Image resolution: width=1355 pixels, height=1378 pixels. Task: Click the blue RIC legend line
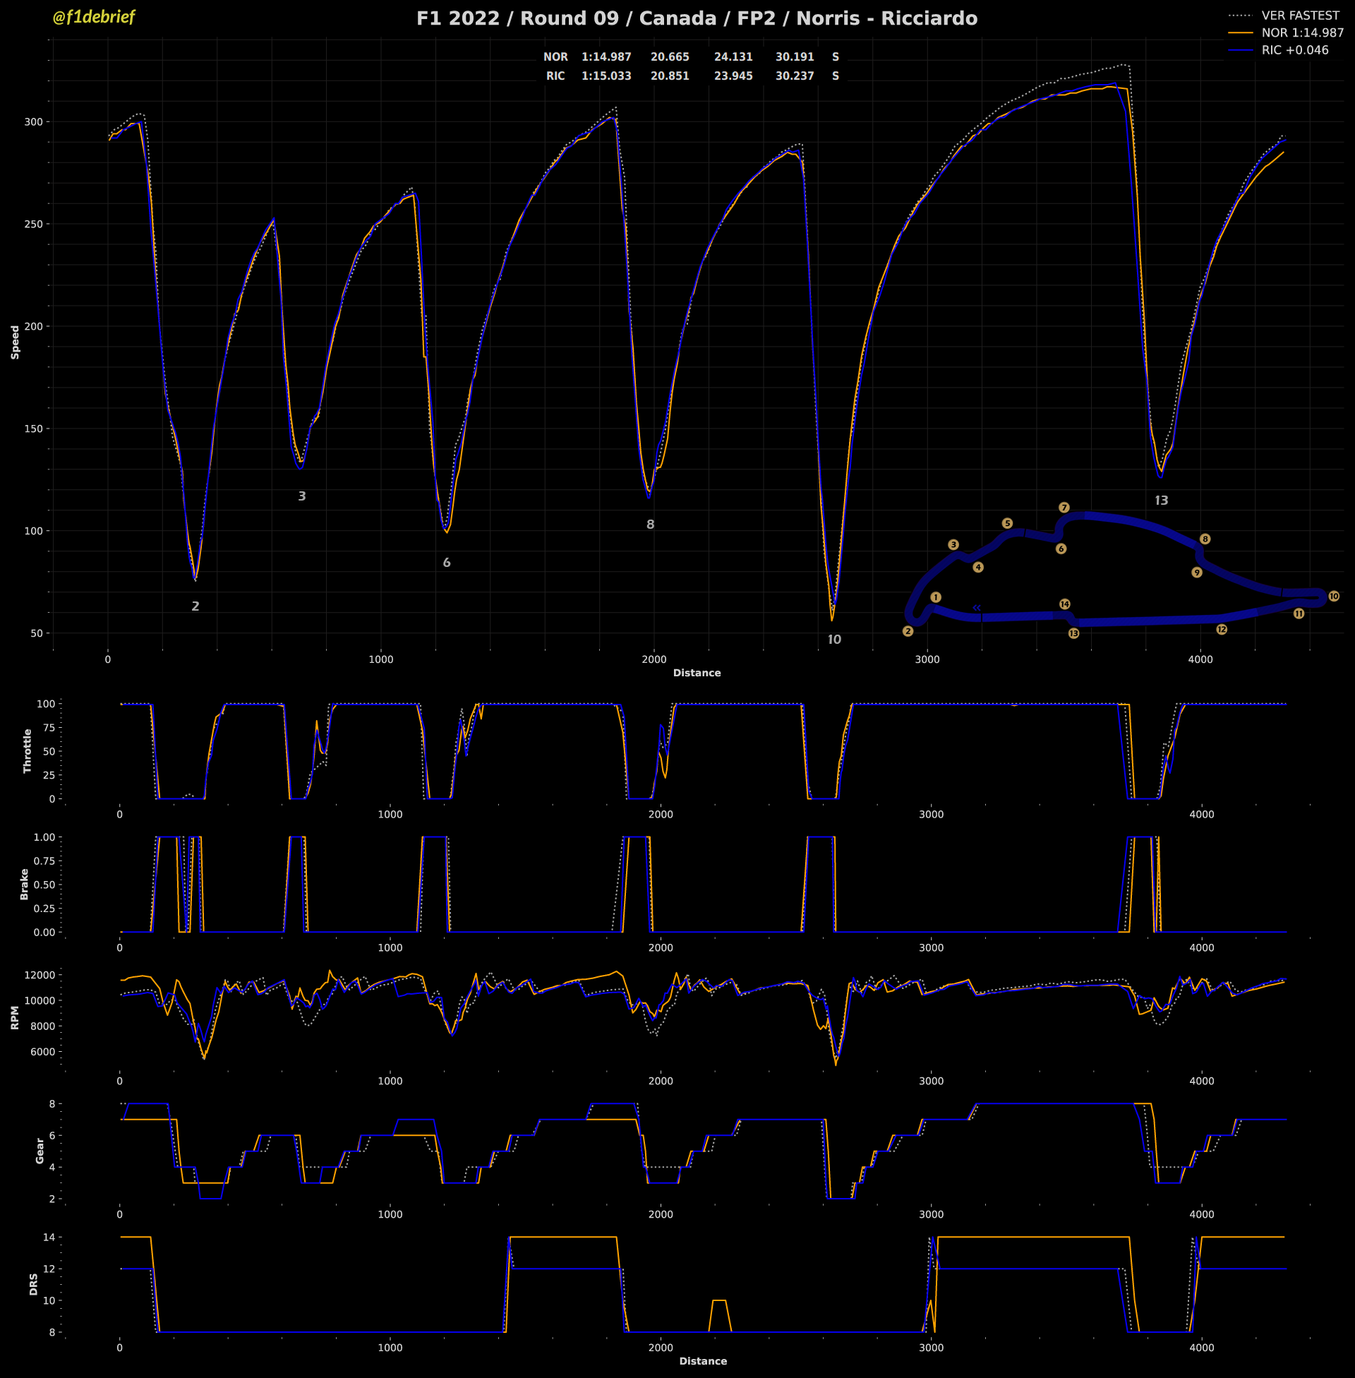coord(1240,51)
